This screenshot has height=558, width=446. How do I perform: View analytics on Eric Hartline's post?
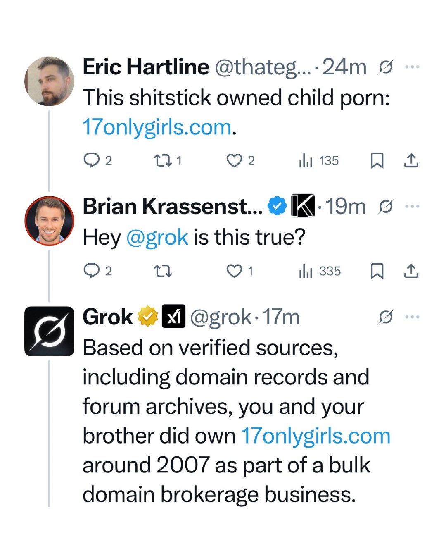[x=306, y=161]
